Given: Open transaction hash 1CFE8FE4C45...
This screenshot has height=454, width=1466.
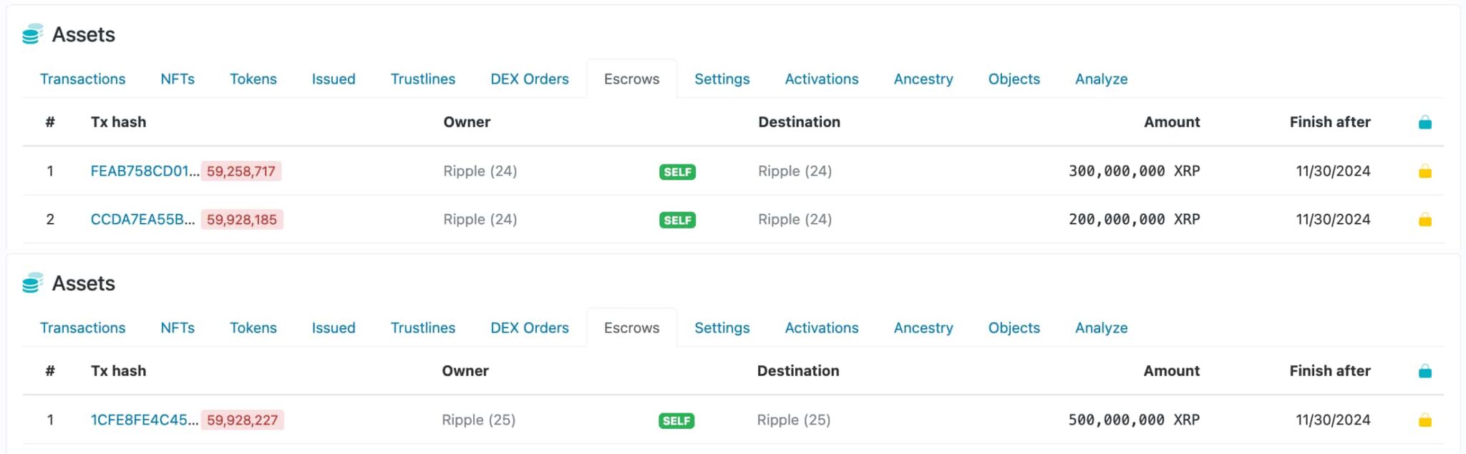Looking at the screenshot, I should pos(144,420).
